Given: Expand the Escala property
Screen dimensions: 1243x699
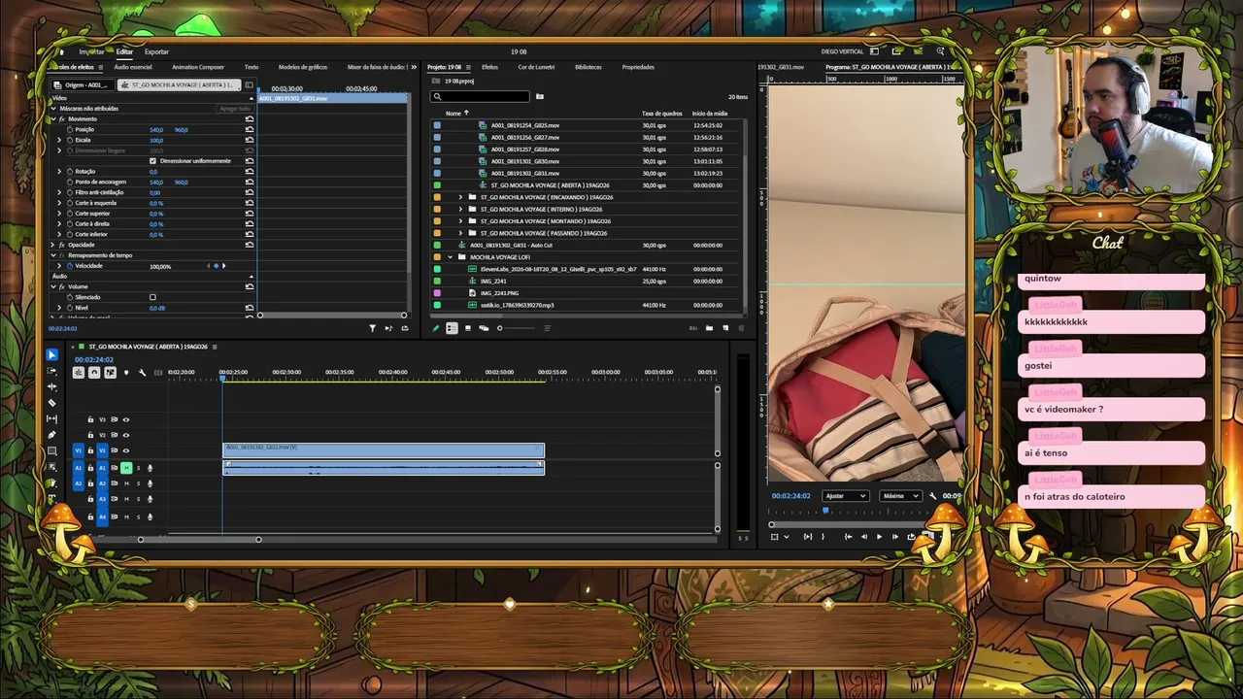Looking at the screenshot, I should (x=59, y=140).
